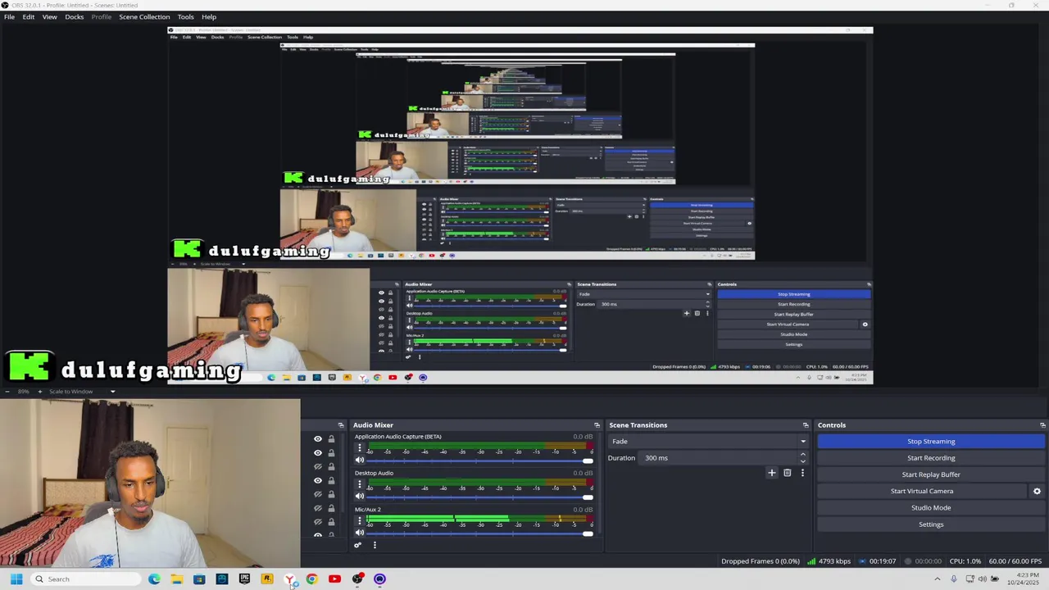Open Scale to Window preview dropdown
Screen dimensions: 1049x590
pyautogui.click(x=82, y=392)
